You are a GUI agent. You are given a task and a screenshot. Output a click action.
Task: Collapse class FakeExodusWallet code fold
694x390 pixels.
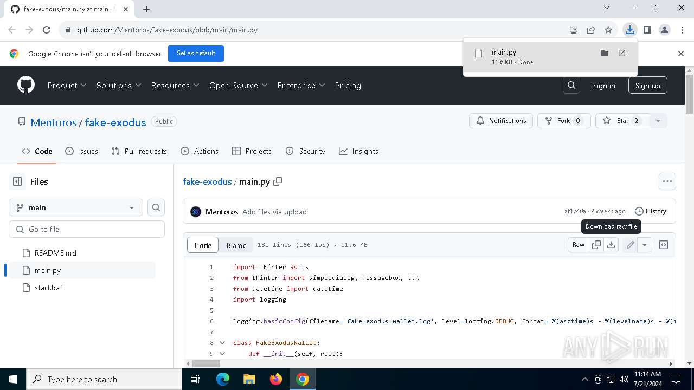(x=222, y=343)
